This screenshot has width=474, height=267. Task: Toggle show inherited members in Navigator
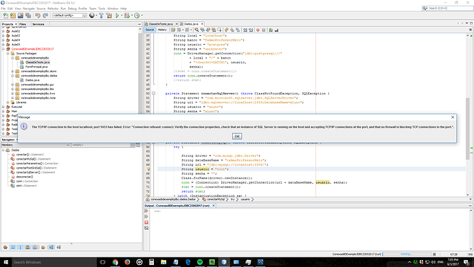5,247
